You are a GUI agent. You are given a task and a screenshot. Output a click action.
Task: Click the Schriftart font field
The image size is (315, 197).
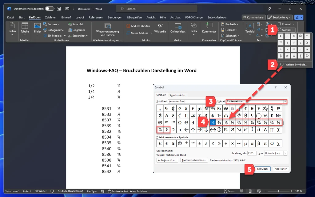coord(187,101)
